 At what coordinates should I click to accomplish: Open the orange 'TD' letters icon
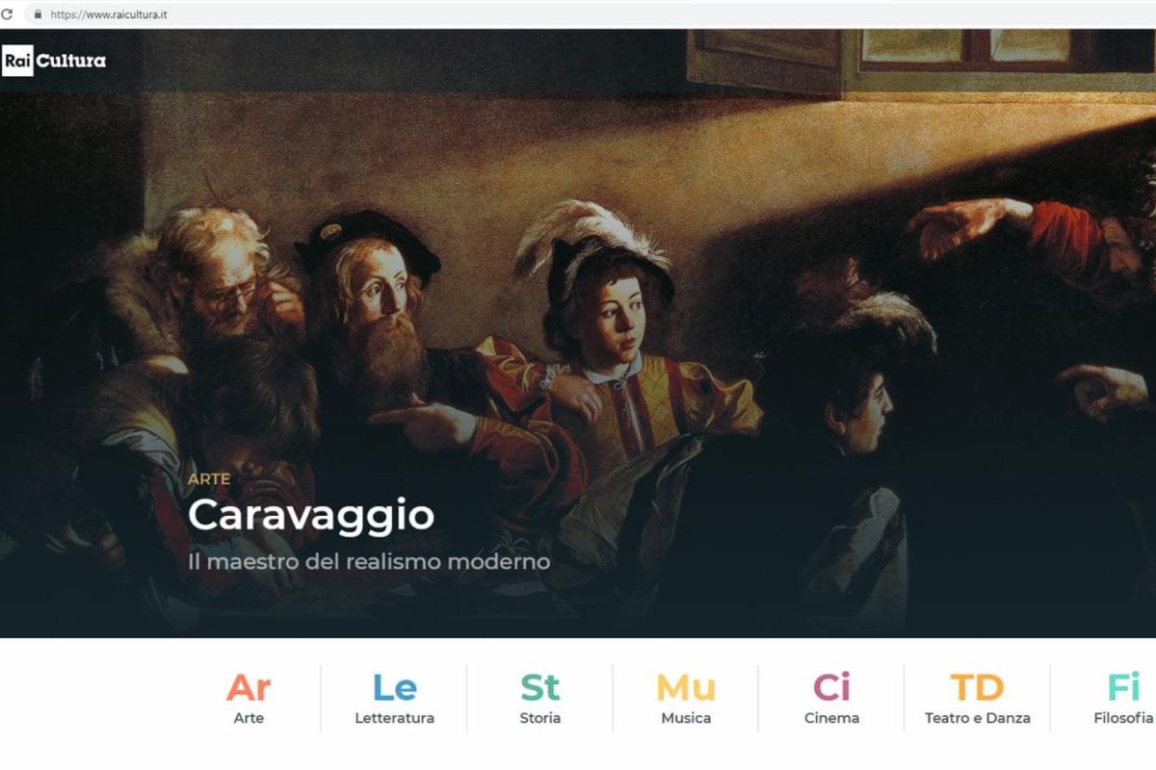(x=977, y=688)
